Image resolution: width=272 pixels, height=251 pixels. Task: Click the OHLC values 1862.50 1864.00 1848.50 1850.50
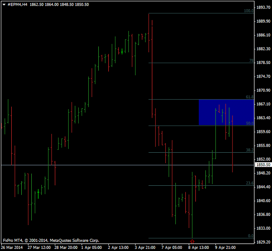coord(59,4)
